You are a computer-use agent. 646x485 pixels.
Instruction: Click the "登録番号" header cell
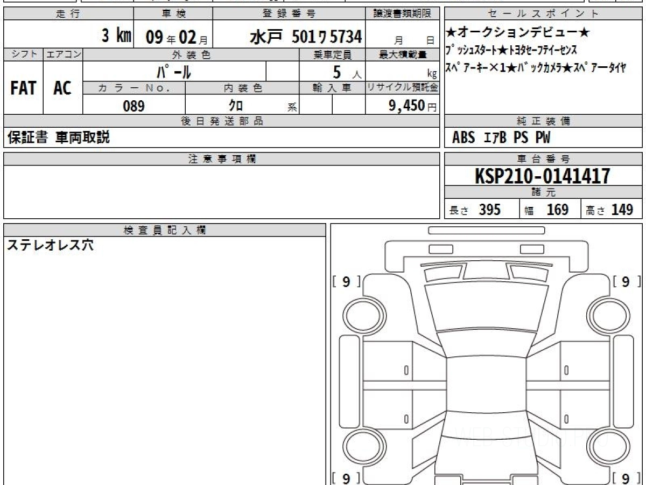[x=289, y=14]
